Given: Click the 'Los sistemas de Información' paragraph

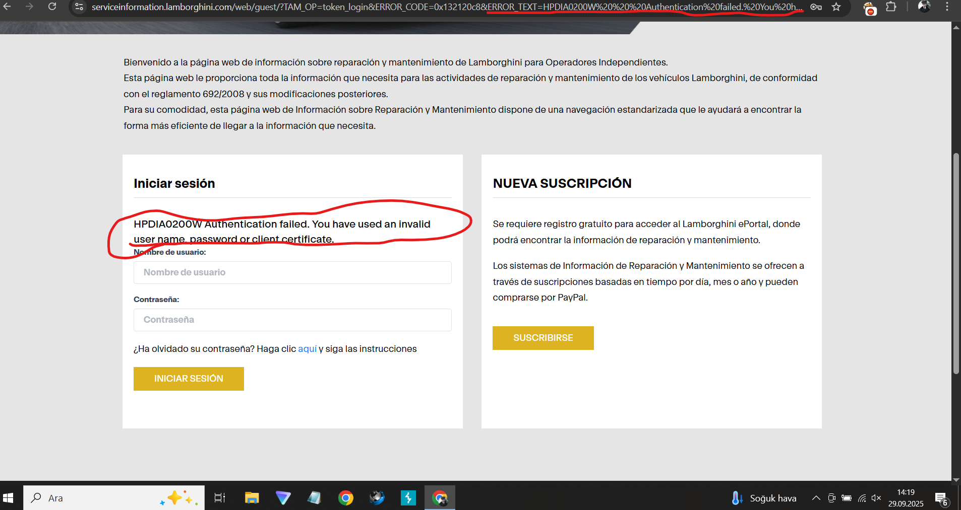Looking at the screenshot, I should coord(648,281).
